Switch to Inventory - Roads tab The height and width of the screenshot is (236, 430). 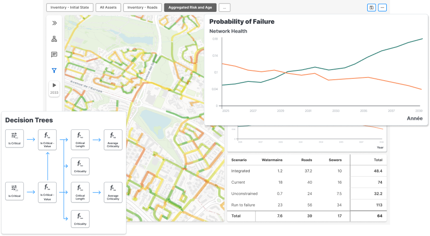142,7
